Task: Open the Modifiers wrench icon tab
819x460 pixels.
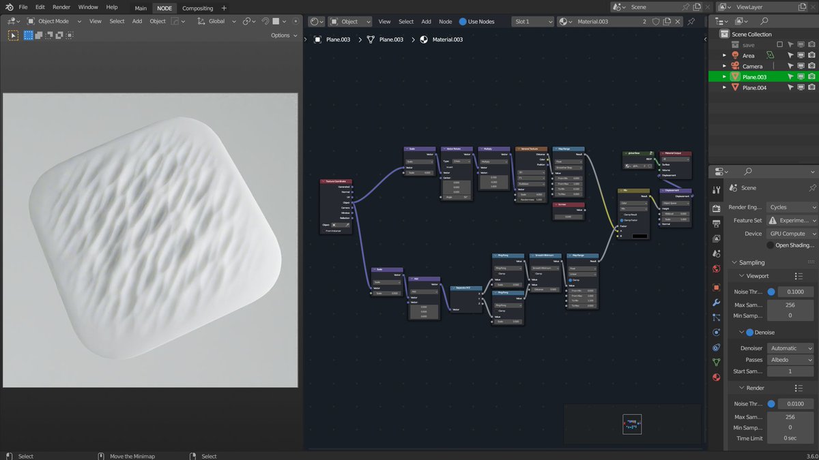Action: coord(716,302)
